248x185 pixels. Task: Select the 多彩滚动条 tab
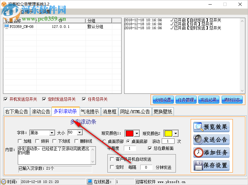tap(66, 111)
